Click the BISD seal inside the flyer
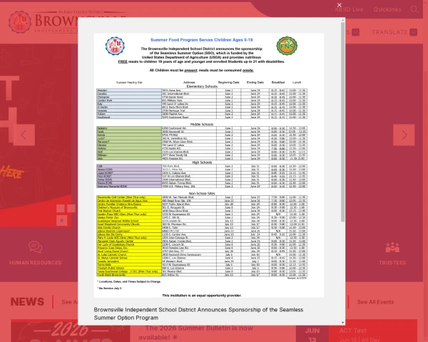428x342 pixels. pos(115,46)
